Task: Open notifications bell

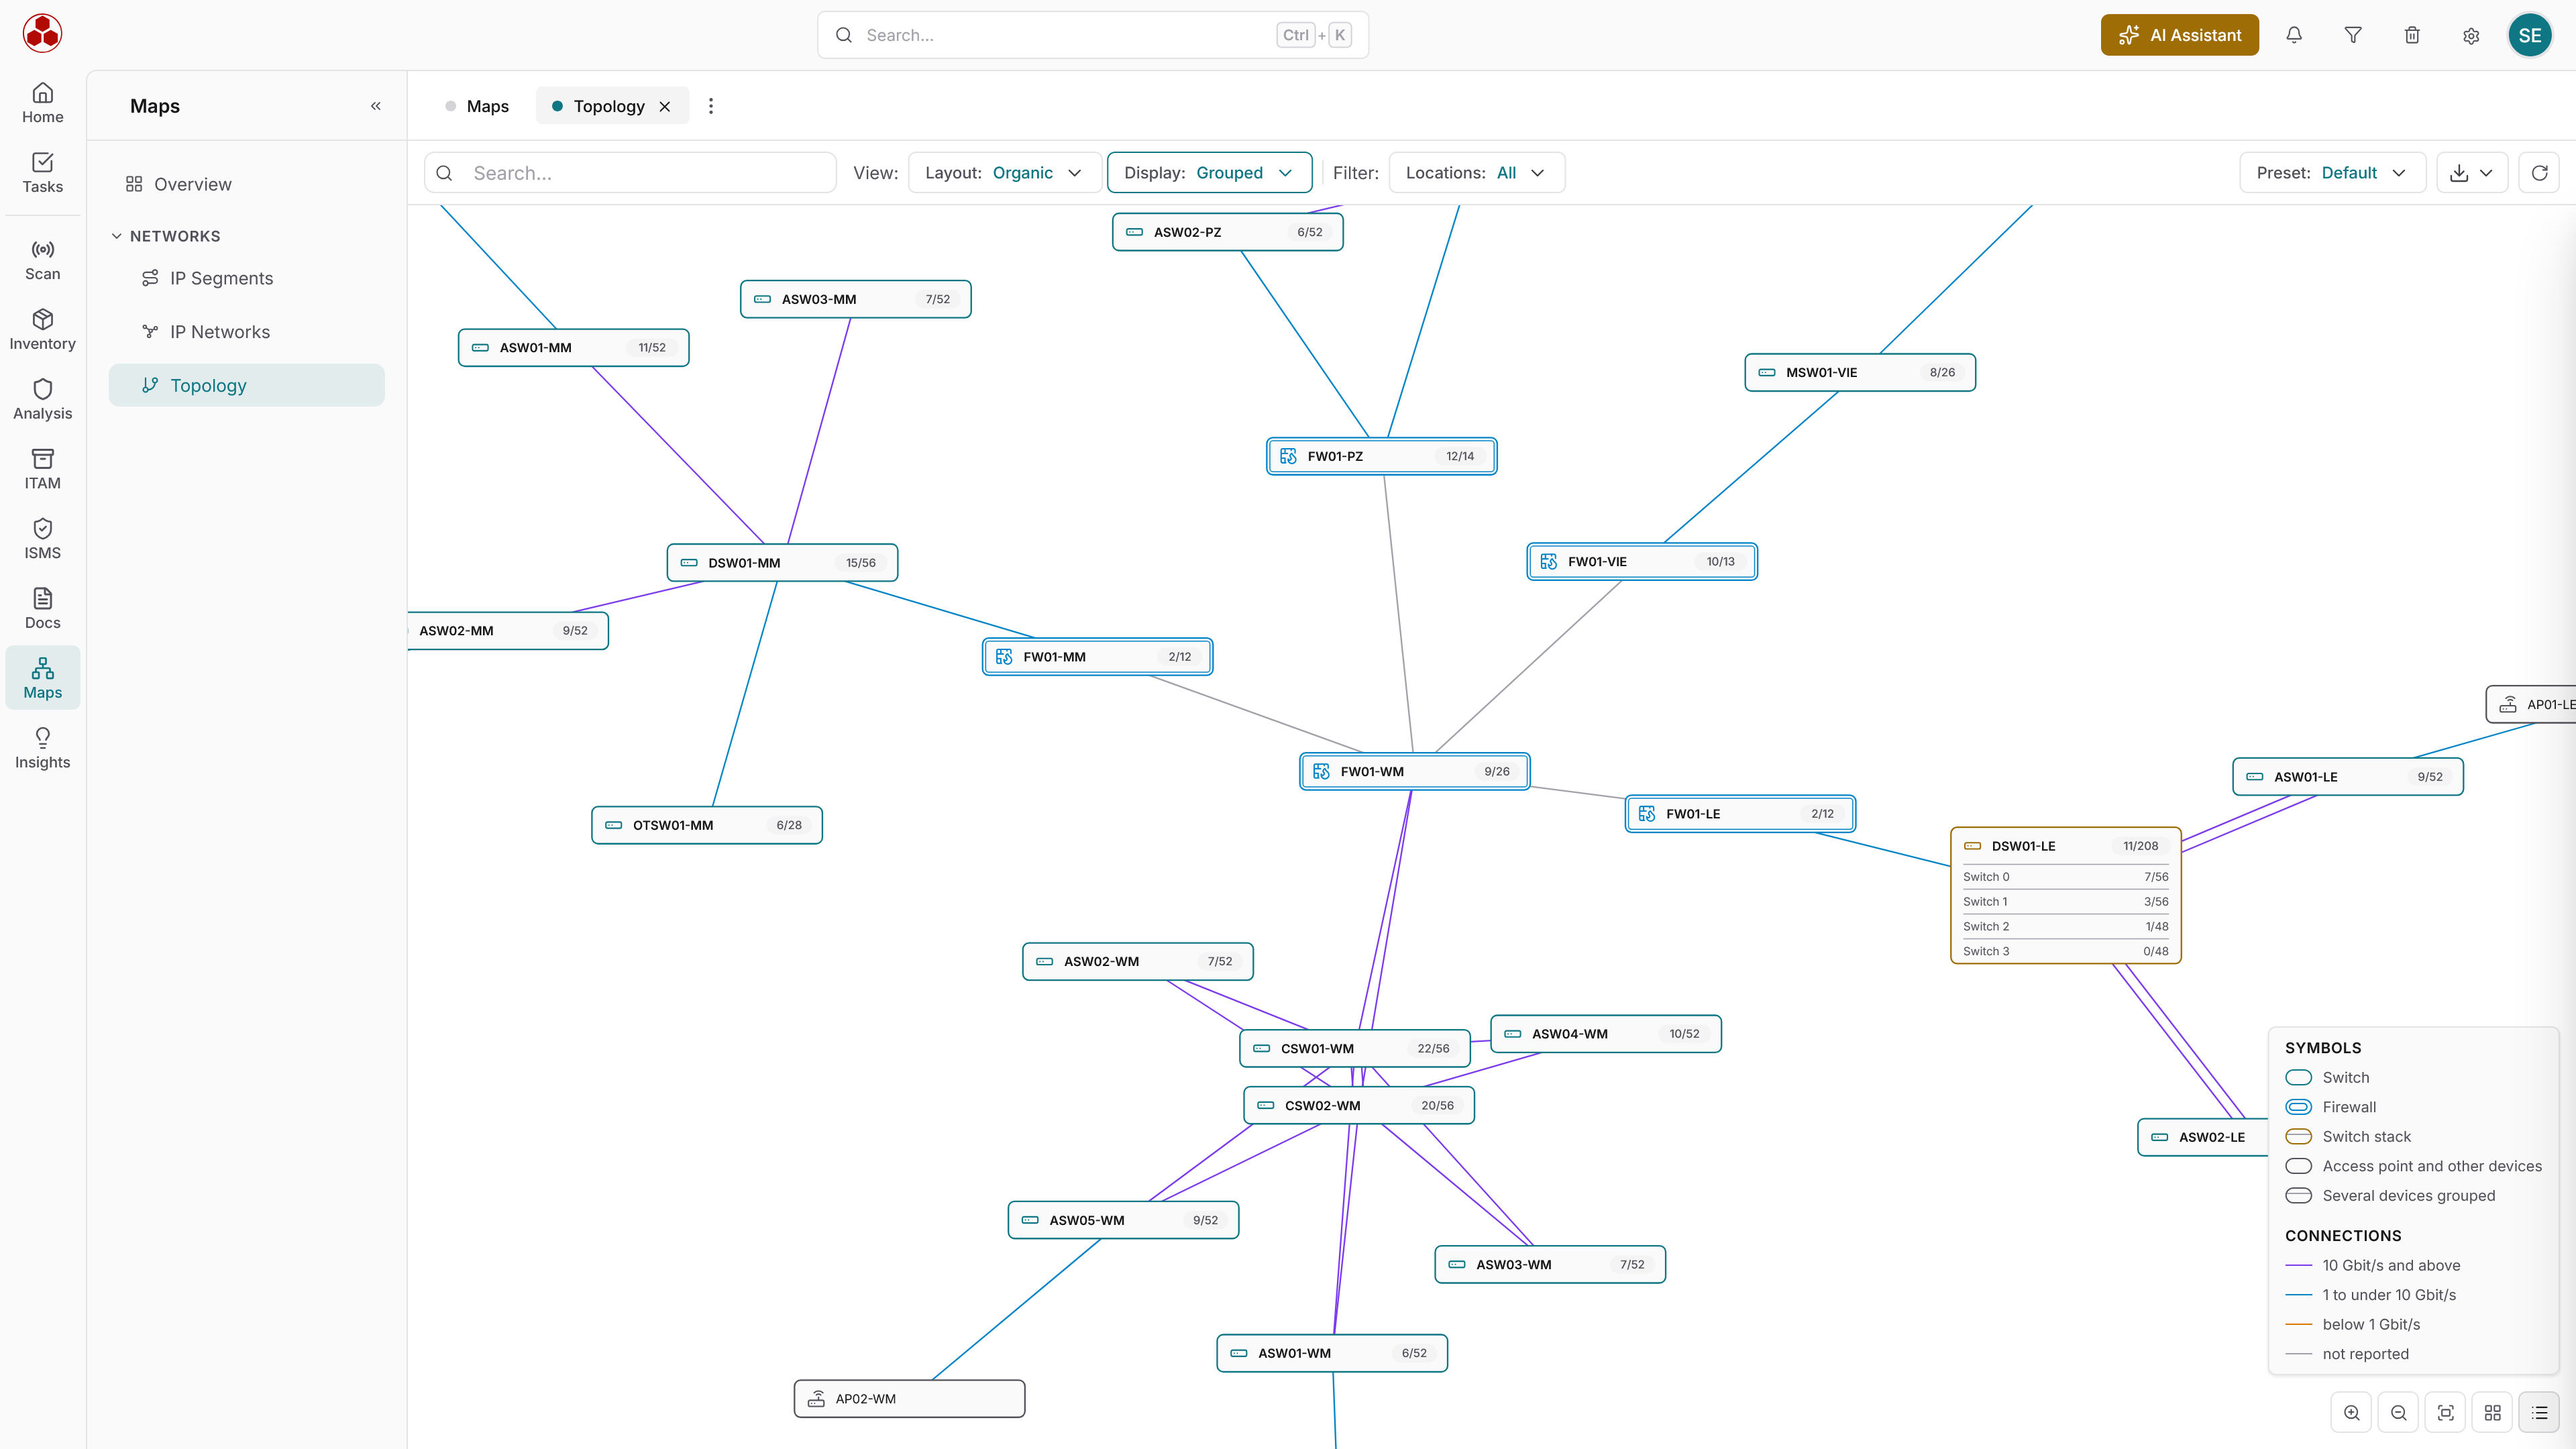Action: point(2294,35)
